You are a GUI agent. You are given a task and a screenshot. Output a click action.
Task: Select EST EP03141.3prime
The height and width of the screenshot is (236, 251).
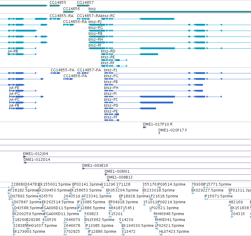click(87, 185)
